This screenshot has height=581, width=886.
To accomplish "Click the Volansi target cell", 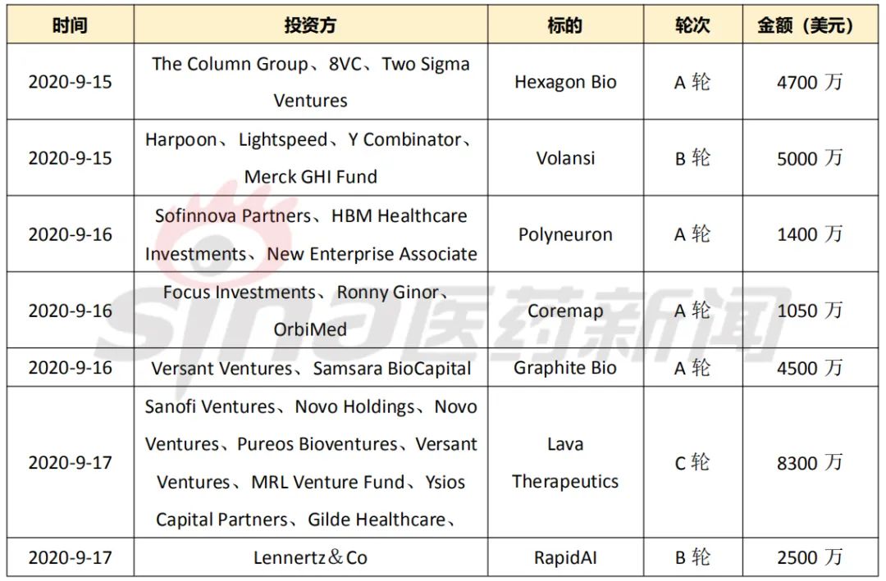I will pyautogui.click(x=565, y=158).
